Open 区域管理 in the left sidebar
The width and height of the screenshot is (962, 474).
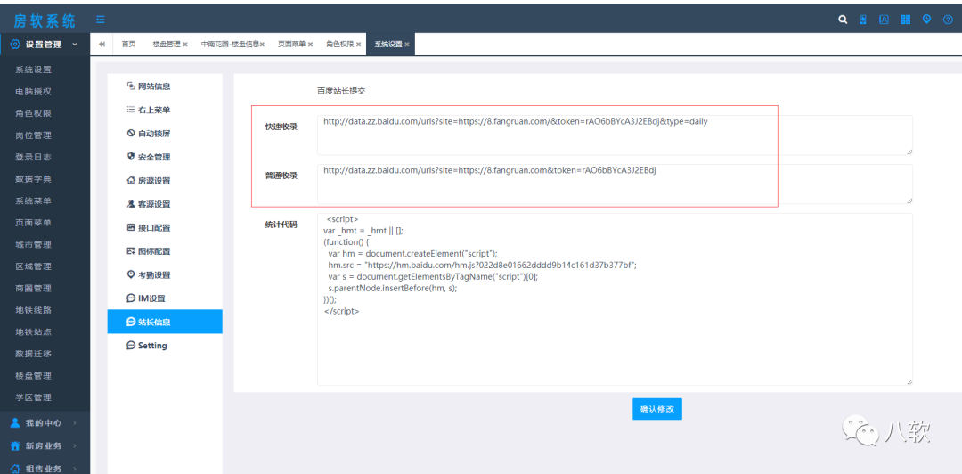(x=33, y=266)
